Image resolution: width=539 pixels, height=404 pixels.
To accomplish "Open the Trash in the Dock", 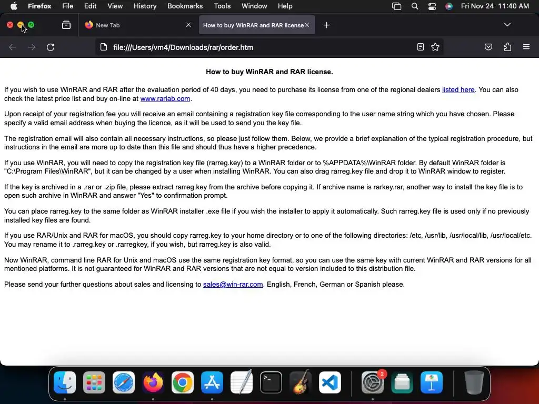I will tap(474, 382).
